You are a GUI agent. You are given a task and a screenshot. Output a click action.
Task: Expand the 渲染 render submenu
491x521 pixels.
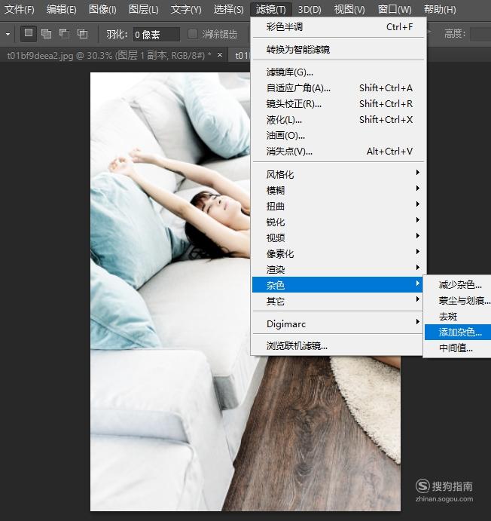tap(338, 269)
